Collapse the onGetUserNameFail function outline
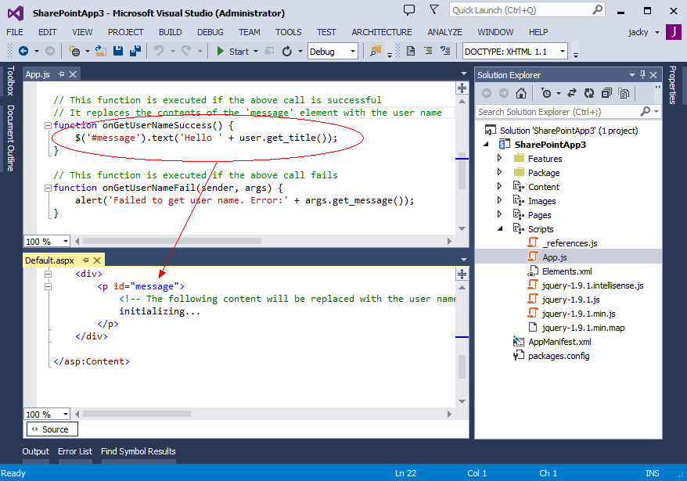Viewport: 687px width, 481px height. [x=48, y=188]
